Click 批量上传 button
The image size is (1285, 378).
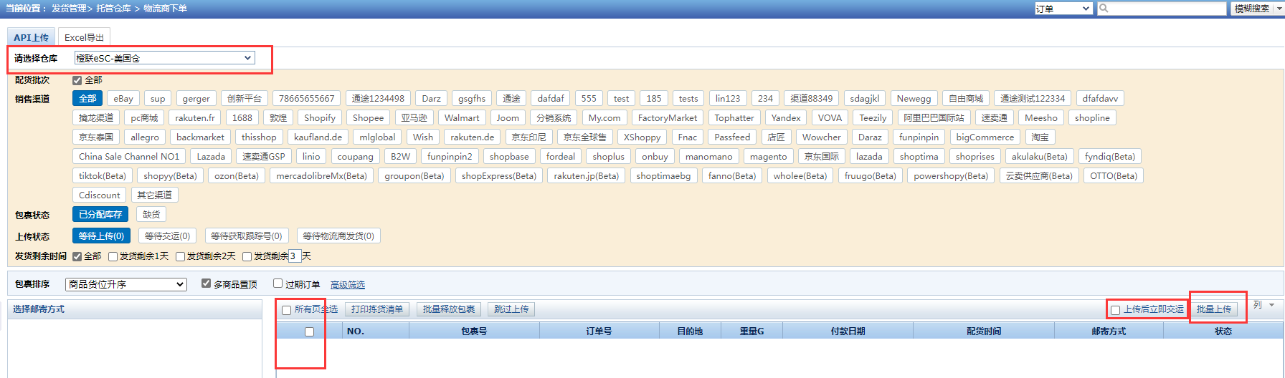click(x=1214, y=309)
